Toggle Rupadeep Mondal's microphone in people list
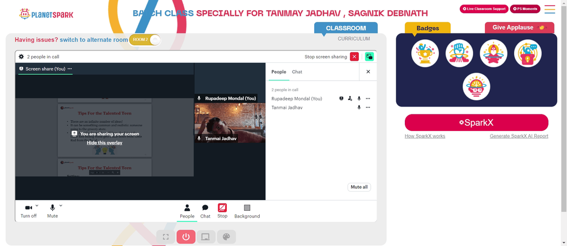 359,98
